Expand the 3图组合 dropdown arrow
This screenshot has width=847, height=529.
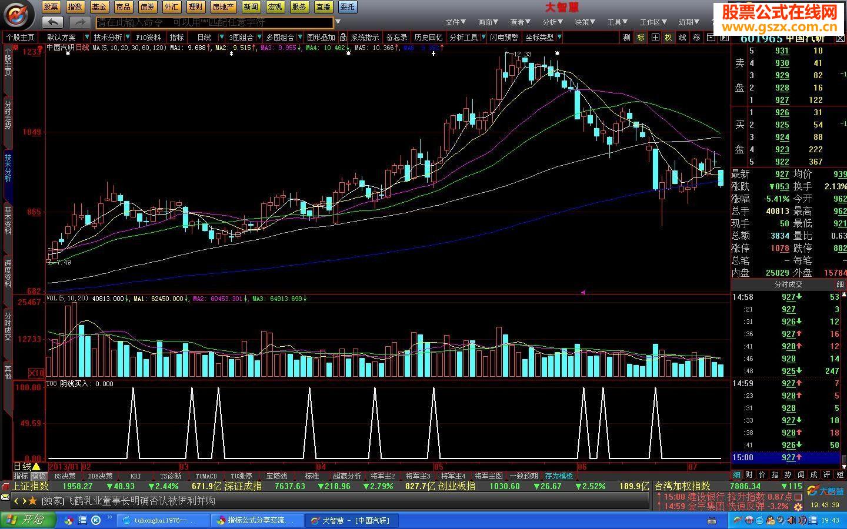259,37
